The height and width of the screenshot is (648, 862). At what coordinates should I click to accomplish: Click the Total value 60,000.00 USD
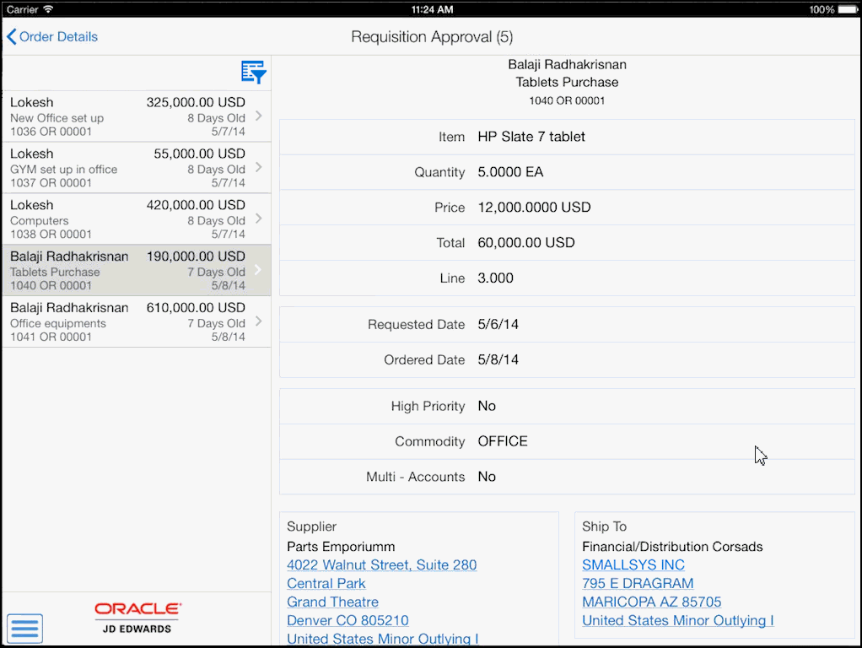pyautogui.click(x=526, y=243)
